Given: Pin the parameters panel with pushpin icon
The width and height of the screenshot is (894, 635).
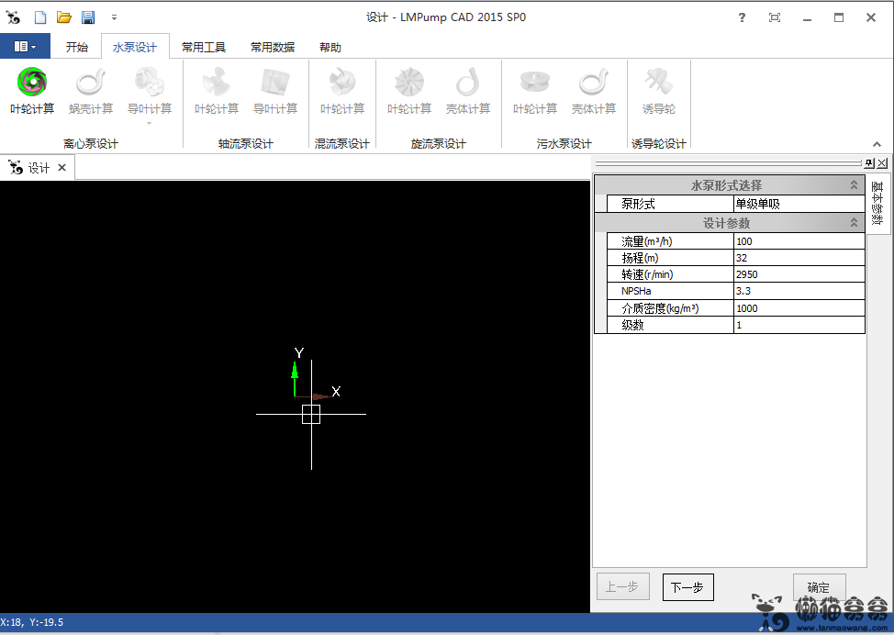Looking at the screenshot, I should [868, 163].
